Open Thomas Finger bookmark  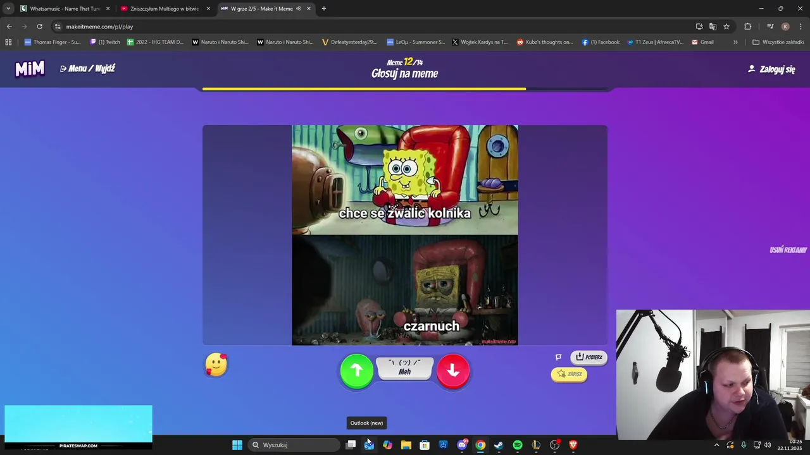(x=53, y=42)
